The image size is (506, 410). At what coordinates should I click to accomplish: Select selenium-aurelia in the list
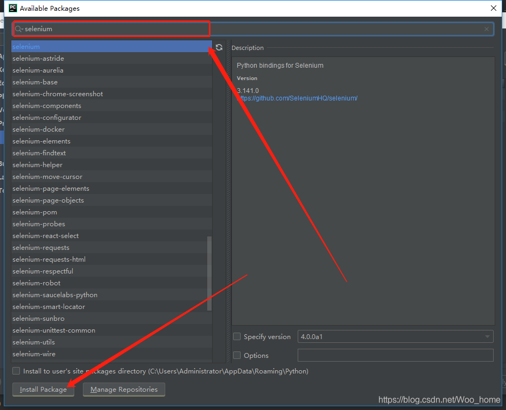(111, 70)
